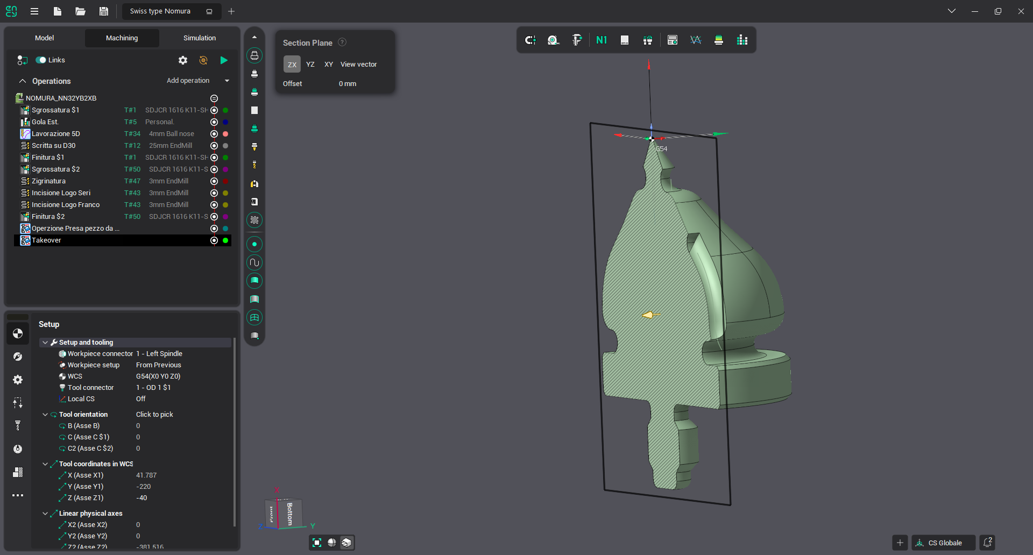Image resolution: width=1033 pixels, height=555 pixels.
Task: Select the YZ section plane button
Action: point(310,65)
